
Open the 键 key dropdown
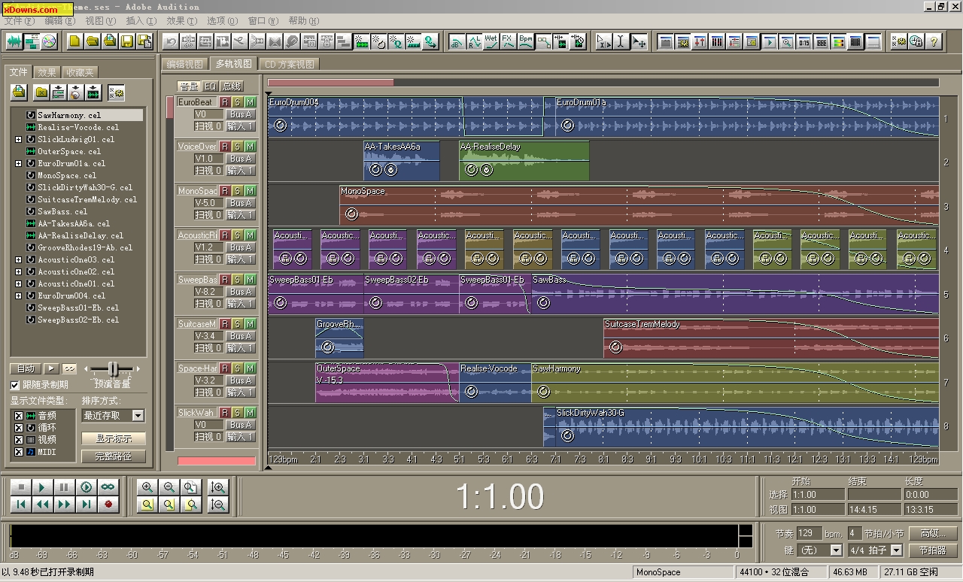pyautogui.click(x=835, y=550)
